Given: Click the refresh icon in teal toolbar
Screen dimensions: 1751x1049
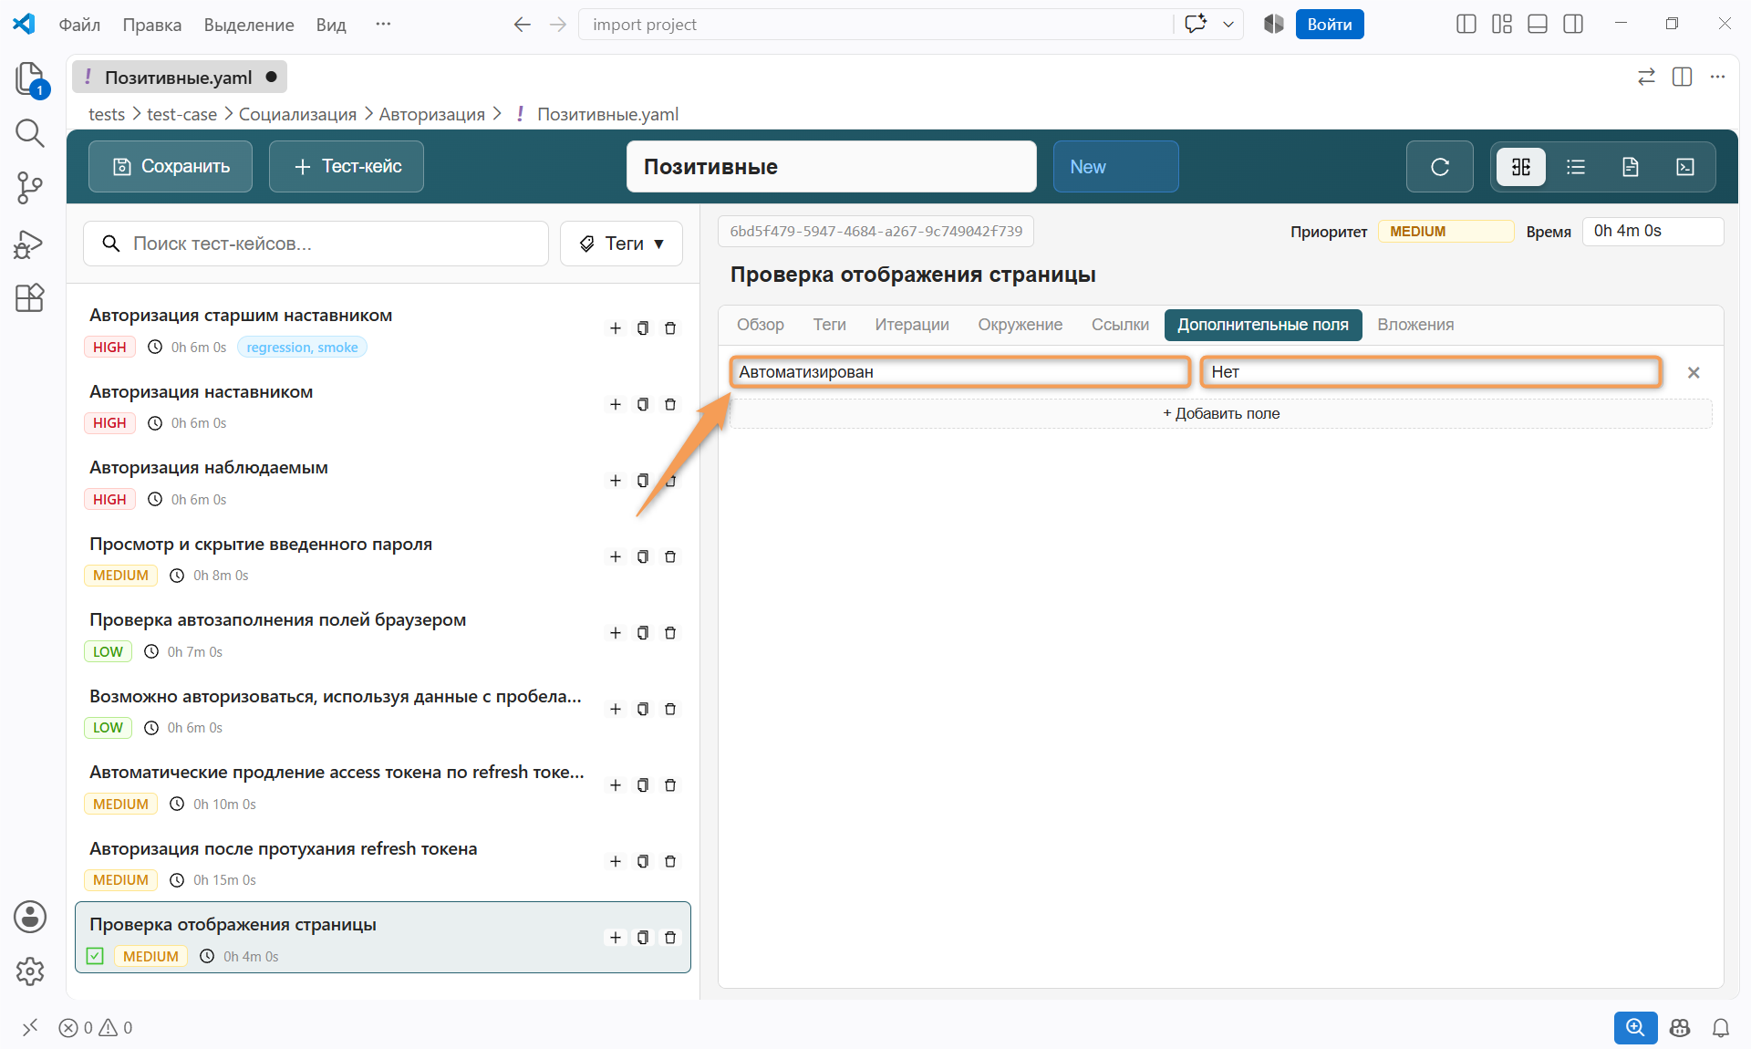Looking at the screenshot, I should tap(1439, 167).
